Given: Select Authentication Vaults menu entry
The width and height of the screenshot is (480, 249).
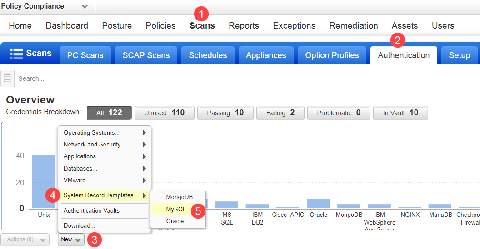Looking at the screenshot, I should [x=105, y=210].
